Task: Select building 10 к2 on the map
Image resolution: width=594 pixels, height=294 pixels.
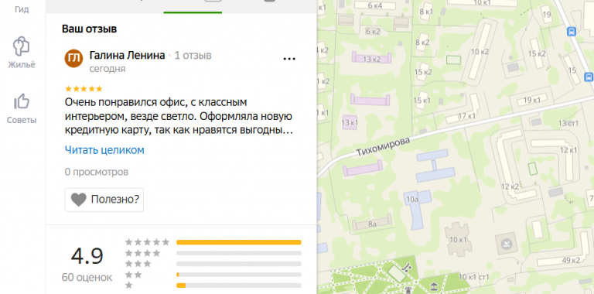Action: point(480,52)
